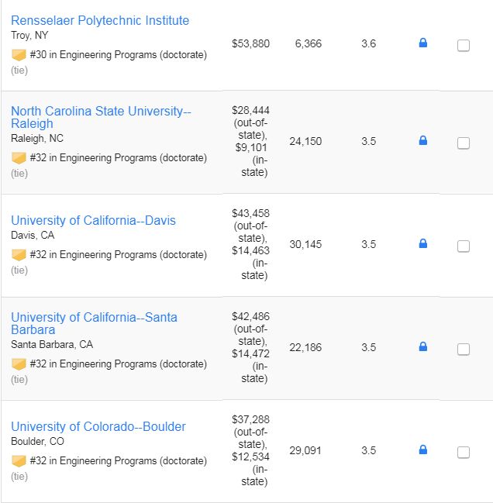Click ranking badge icon for North Carolina State
This screenshot has height=503, width=493.
coord(19,158)
